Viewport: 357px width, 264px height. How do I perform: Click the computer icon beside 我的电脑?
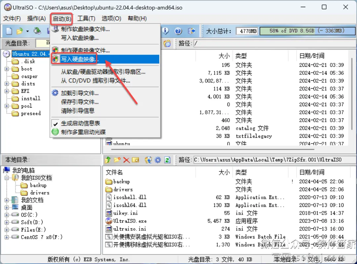(x=7, y=170)
